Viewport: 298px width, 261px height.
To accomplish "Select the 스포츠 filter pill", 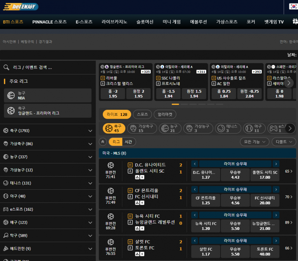I will [x=142, y=114].
